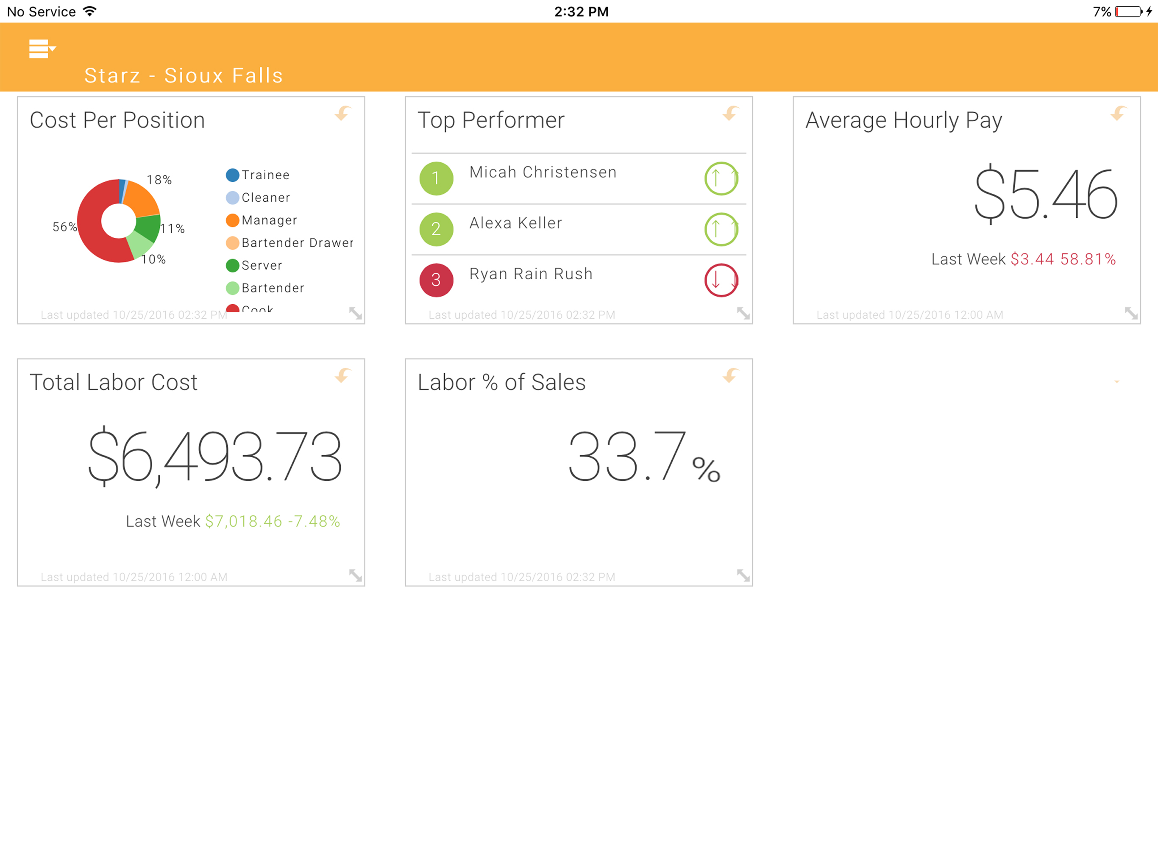Click down-arrow icon beside Ryan Rain Rush

(721, 280)
